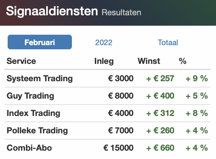
Task: Click the + 9 % Systeem Trading percentage
Action: [x=197, y=78]
